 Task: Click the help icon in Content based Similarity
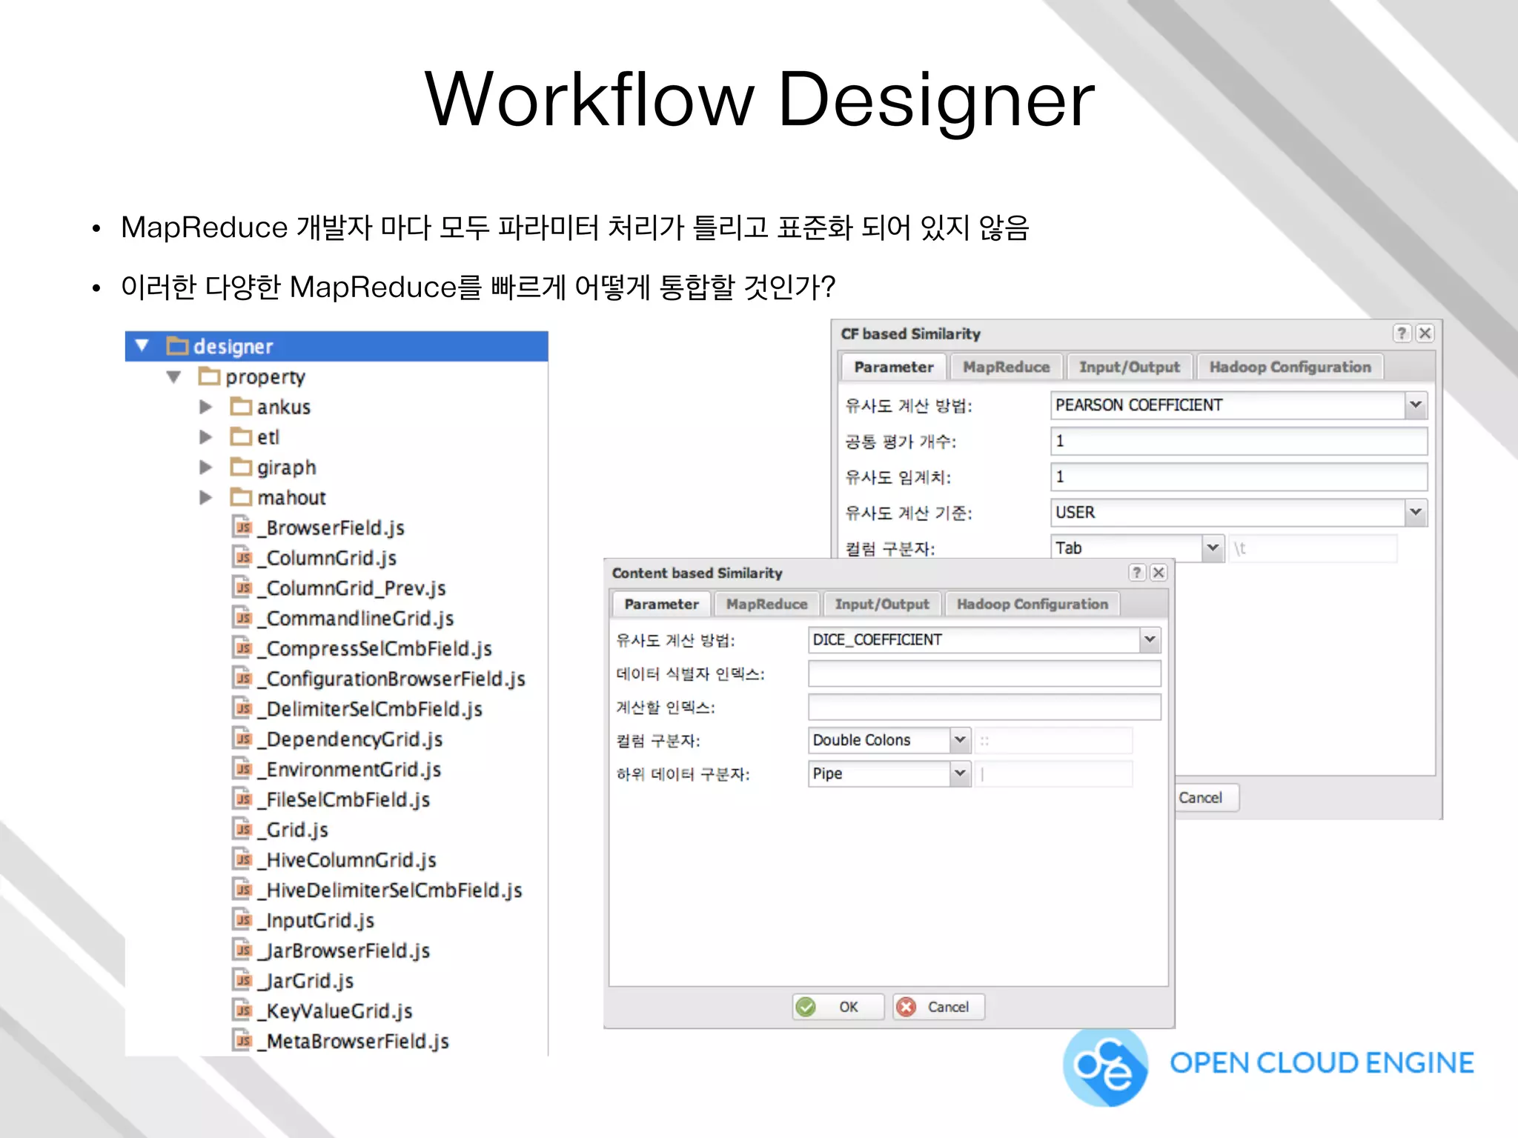pos(1137,573)
